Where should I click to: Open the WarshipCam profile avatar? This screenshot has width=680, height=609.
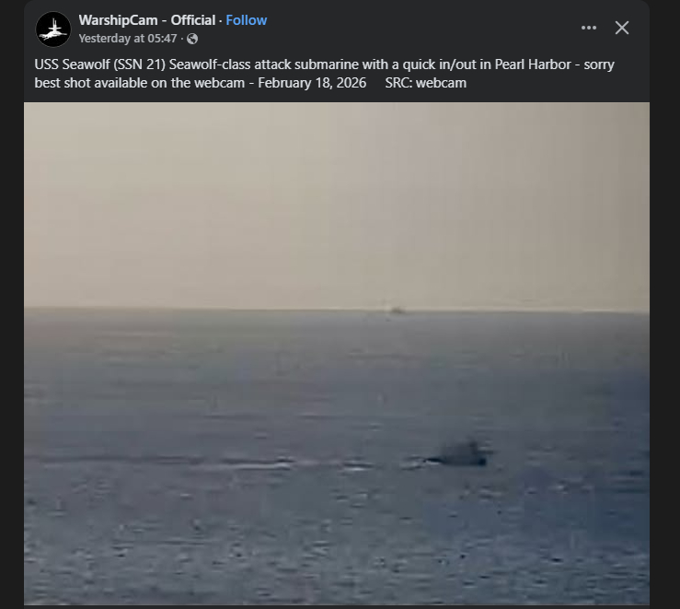pyautogui.click(x=52, y=29)
